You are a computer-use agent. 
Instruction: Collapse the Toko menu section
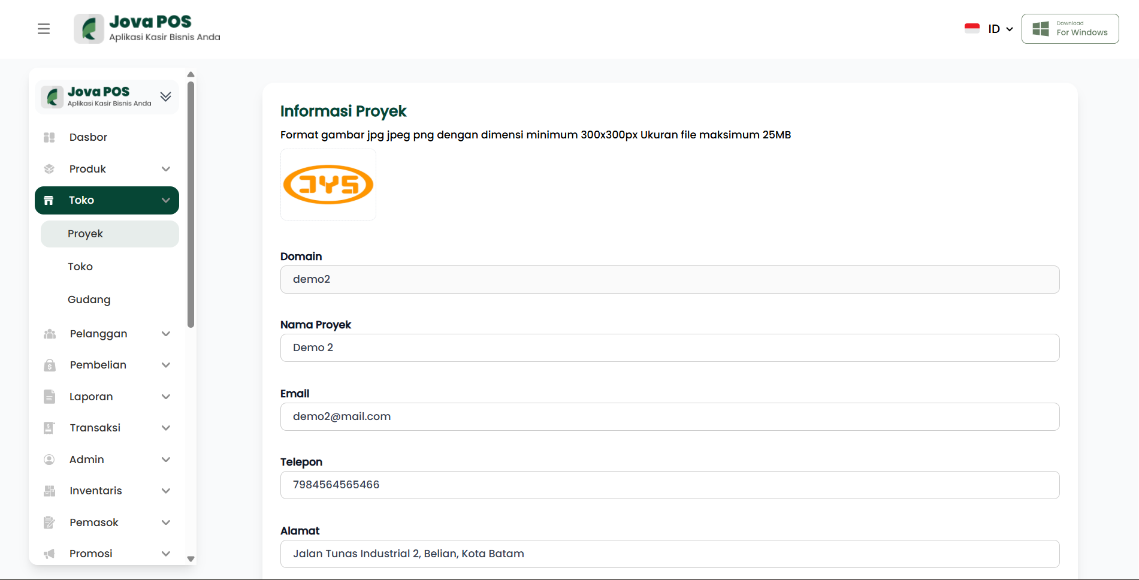coord(166,200)
